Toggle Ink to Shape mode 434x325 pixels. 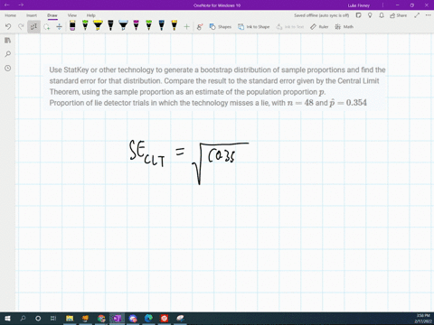pyautogui.click(x=253, y=27)
